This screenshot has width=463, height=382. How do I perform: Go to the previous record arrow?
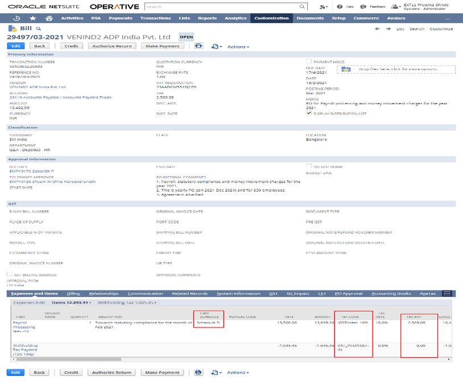click(x=377, y=28)
